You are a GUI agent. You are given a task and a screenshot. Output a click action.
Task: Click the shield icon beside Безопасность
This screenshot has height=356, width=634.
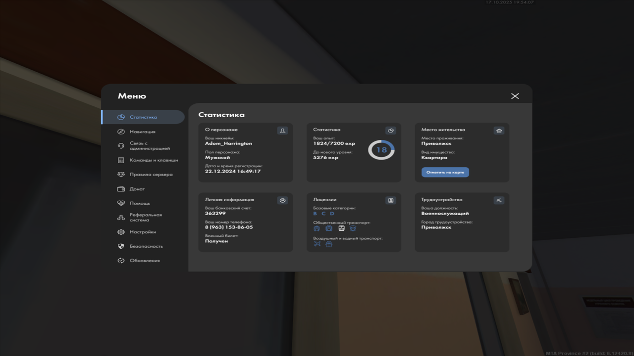pyautogui.click(x=121, y=246)
